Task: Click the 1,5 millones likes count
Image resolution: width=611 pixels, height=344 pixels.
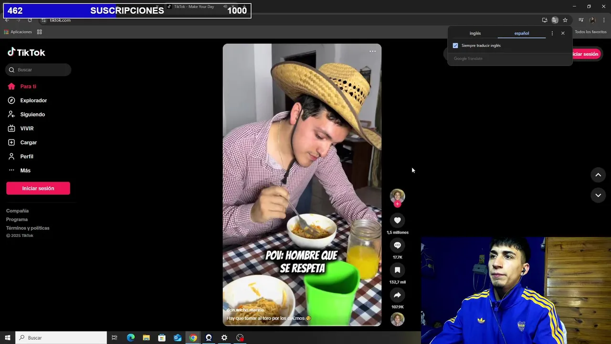Action: [x=397, y=233]
